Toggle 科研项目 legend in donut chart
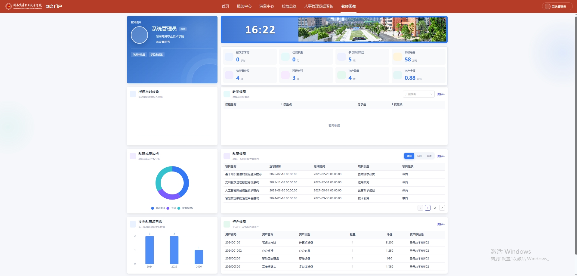This screenshot has width=577, height=276. (x=158, y=208)
